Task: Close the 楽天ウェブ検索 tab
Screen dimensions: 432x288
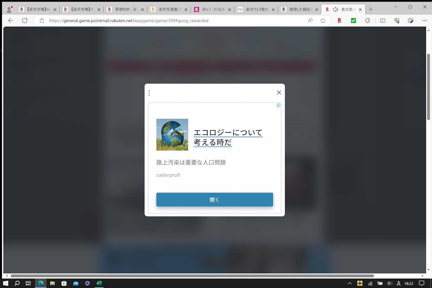Action: click(x=273, y=10)
